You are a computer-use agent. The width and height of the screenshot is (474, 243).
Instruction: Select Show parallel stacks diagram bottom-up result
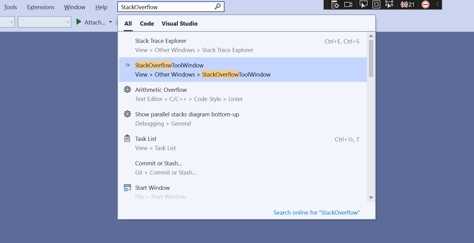pos(243,119)
